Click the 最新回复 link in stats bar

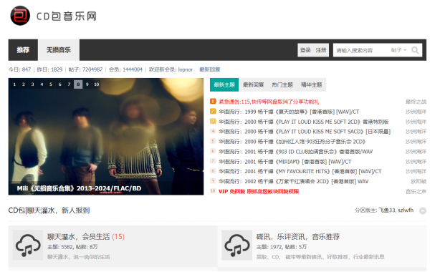[209, 69]
